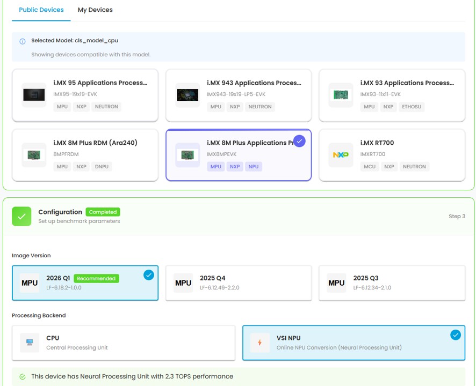Click the MPU tag on i.MX 95 card
This screenshot has height=386, width=476.
click(62, 107)
